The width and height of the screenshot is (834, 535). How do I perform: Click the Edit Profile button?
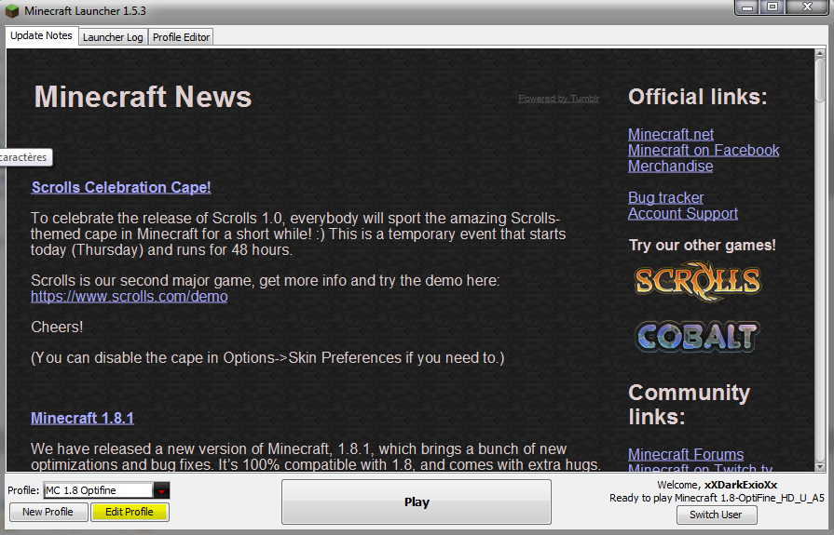(x=130, y=512)
